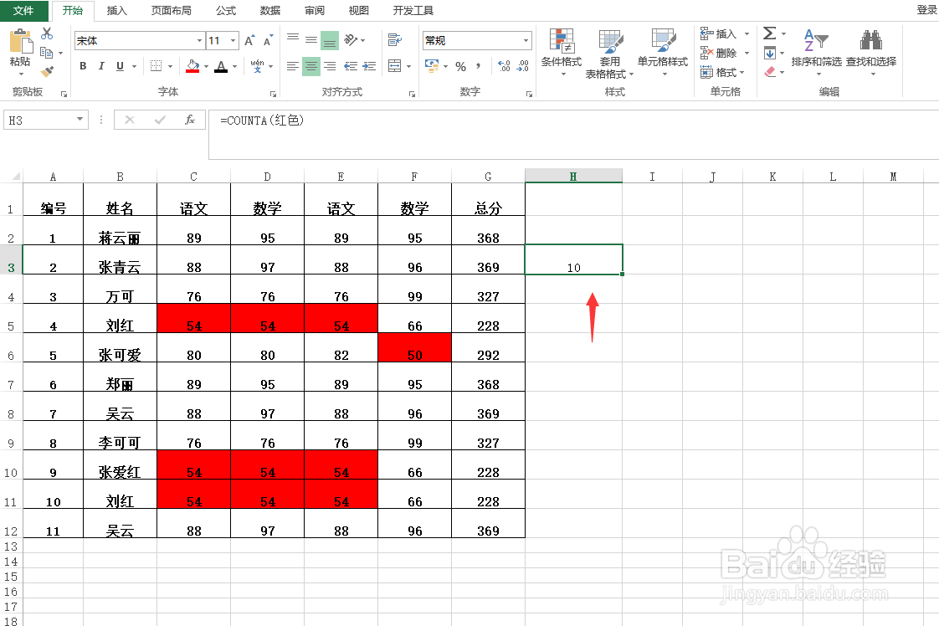Switch to the Developer (开发工具) tab

(x=413, y=10)
